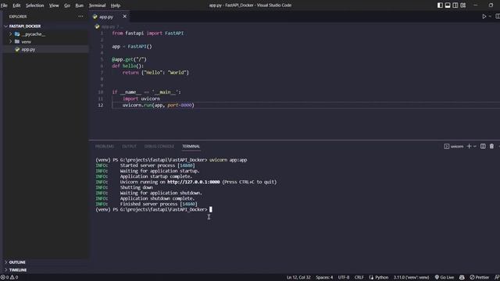
Task: Change indentation via Spaces: 4
Action: coord(324,278)
